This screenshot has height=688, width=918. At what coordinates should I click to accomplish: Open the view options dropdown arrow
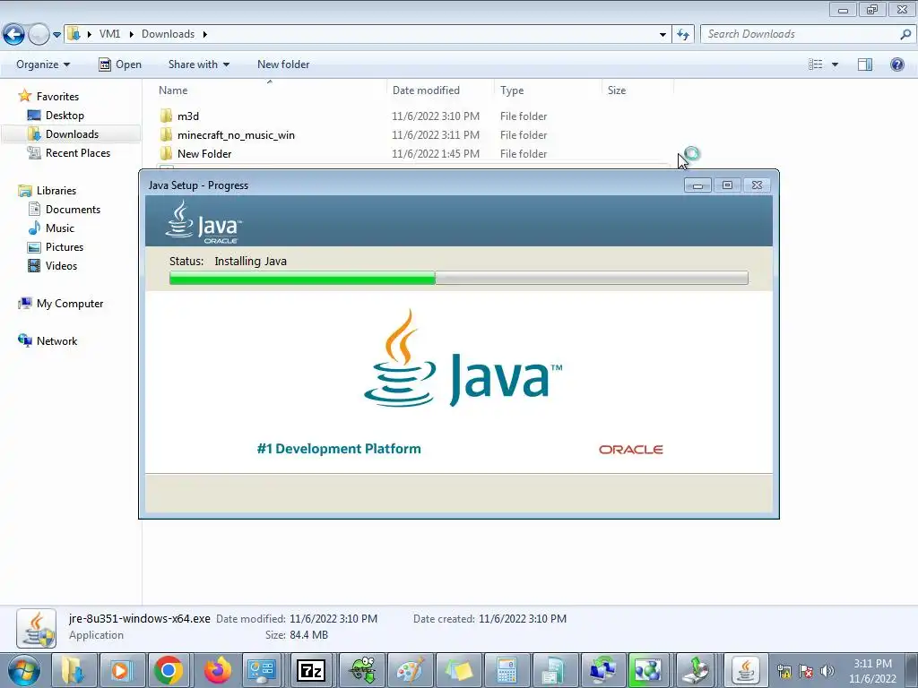835,64
